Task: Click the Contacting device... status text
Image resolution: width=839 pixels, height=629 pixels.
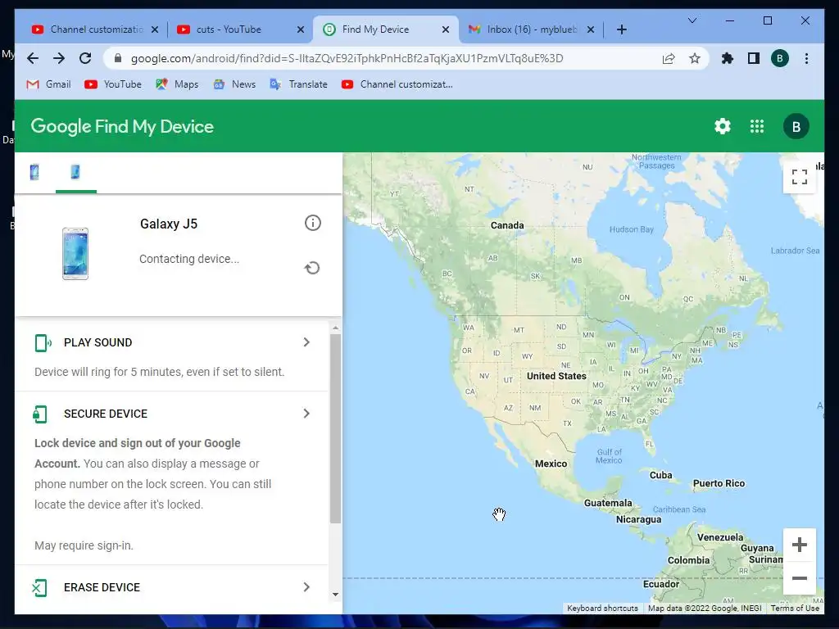Action: pyautogui.click(x=189, y=259)
